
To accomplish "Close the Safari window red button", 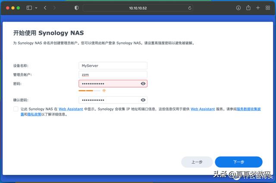I will 8,8.
